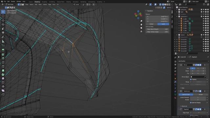The width and height of the screenshot is (210, 118).
Task: Open the Add Modifier dropdown
Action: (193, 61)
